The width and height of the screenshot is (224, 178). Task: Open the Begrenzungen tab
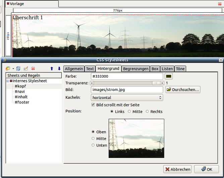[x=136, y=69]
